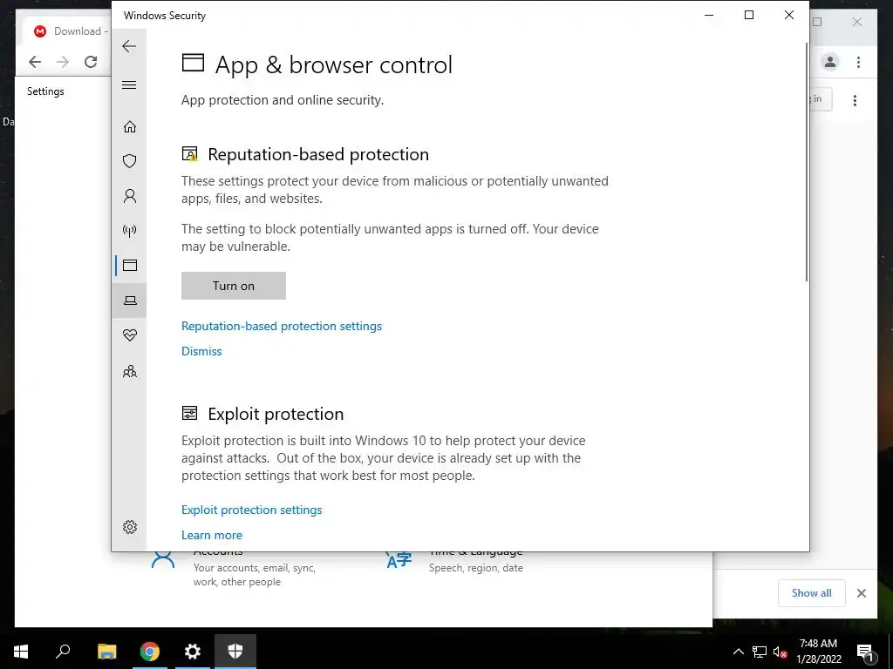Open the Windows Security hamburger menu

point(129,84)
